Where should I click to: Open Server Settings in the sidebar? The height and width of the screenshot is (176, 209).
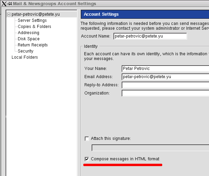pyautogui.click(x=32, y=20)
